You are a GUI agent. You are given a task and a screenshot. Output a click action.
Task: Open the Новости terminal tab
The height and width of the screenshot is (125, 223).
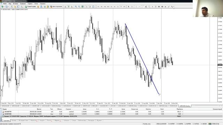34,120
